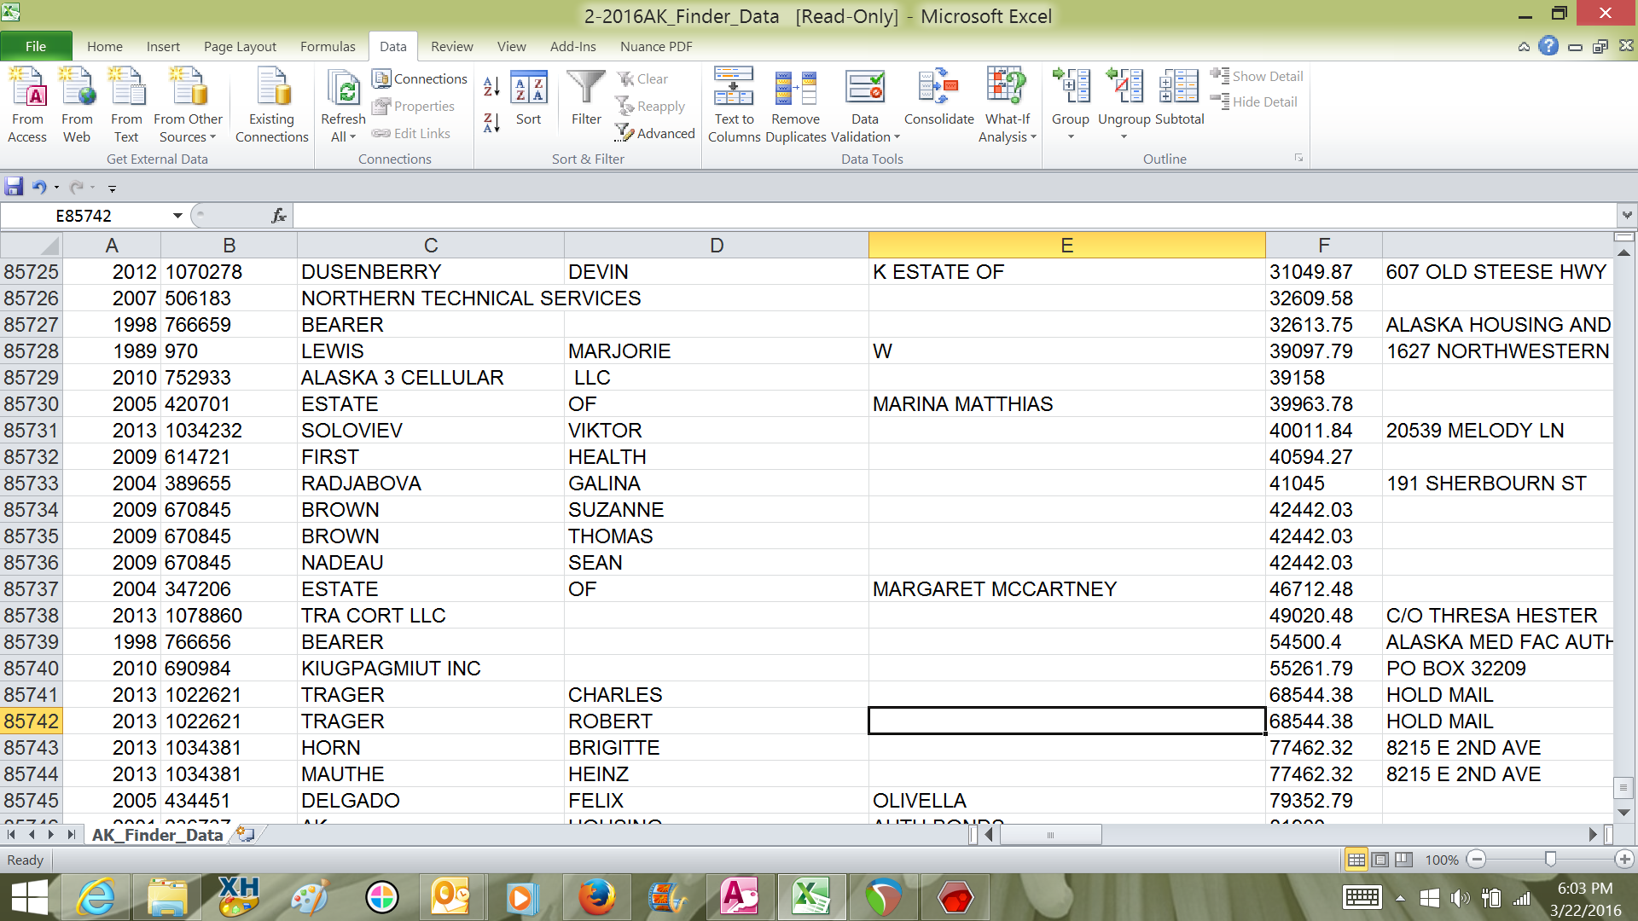Open the Formulas tab in ribbon
1638x921 pixels.
click(328, 46)
